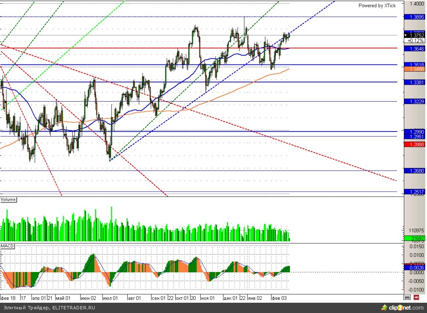Click the июл 01 date marker
Image resolution: width=427 pixels, height=313 pixels.
pos(110,298)
